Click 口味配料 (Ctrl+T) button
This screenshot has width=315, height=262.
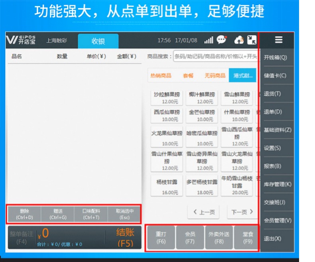(91, 214)
